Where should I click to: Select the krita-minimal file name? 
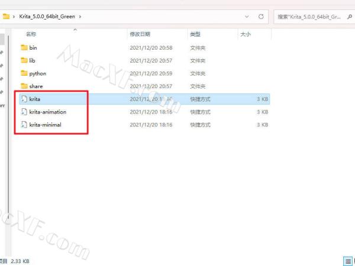point(46,125)
